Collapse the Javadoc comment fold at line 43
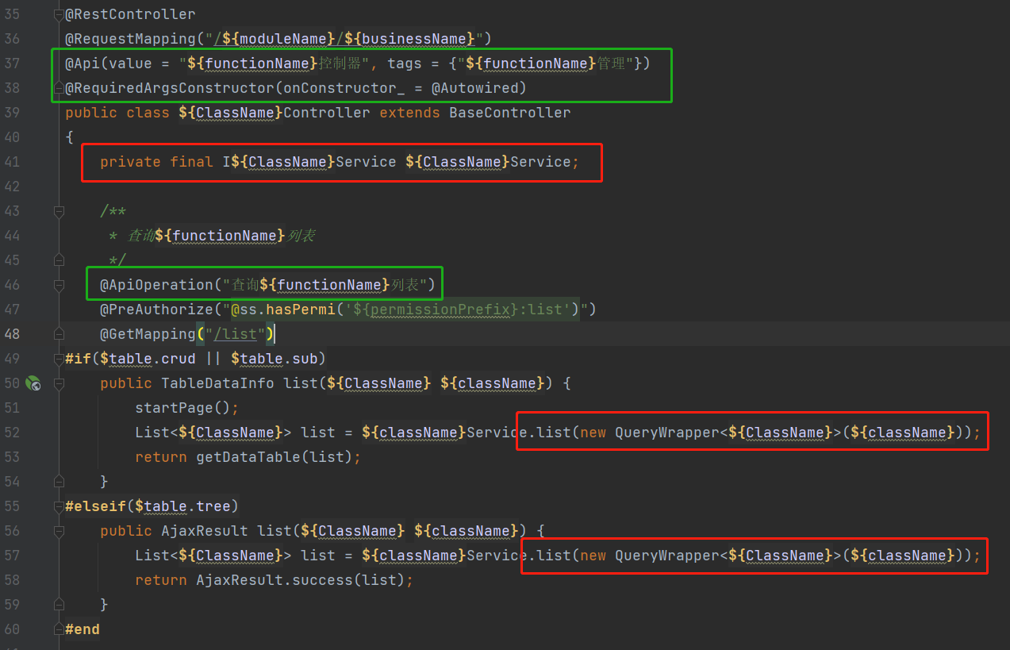 57,211
